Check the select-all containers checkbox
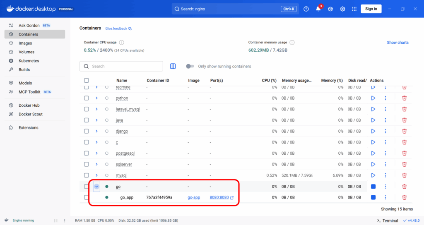The height and width of the screenshot is (225, 424). [x=87, y=81]
